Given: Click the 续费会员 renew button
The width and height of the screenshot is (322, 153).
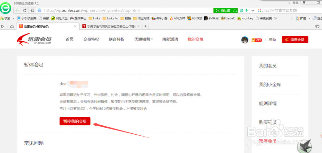Looking at the screenshot, I should coord(295,40).
